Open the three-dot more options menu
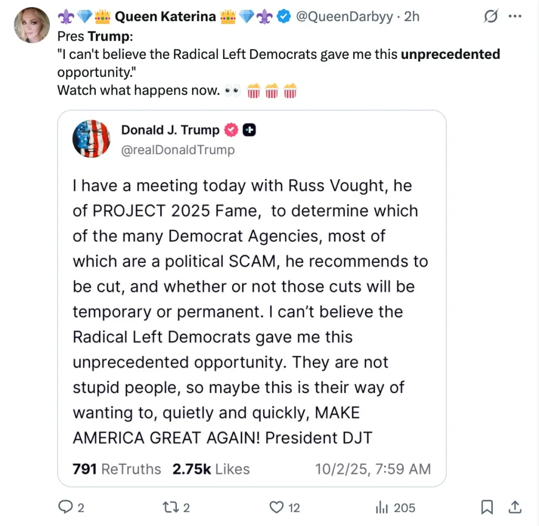Viewport: 539px width, 526px height. click(x=514, y=17)
